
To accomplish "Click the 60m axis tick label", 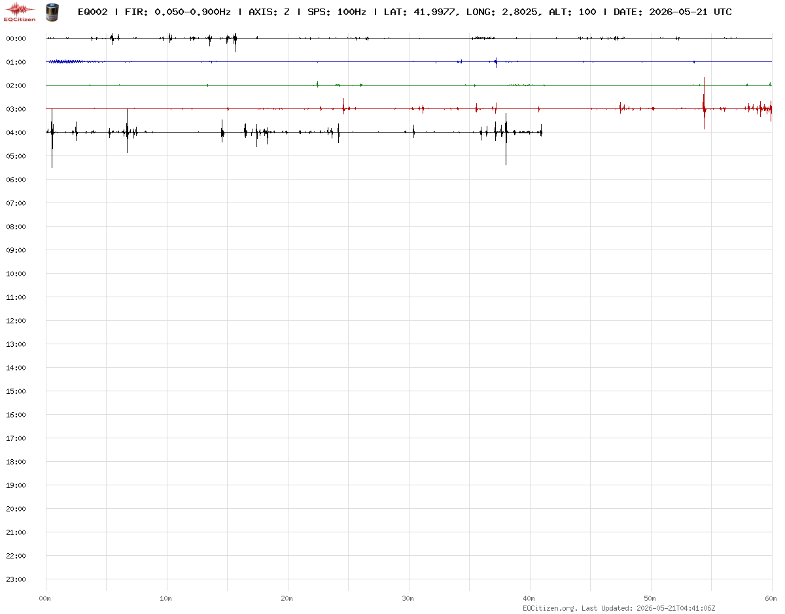I will (x=772, y=598).
